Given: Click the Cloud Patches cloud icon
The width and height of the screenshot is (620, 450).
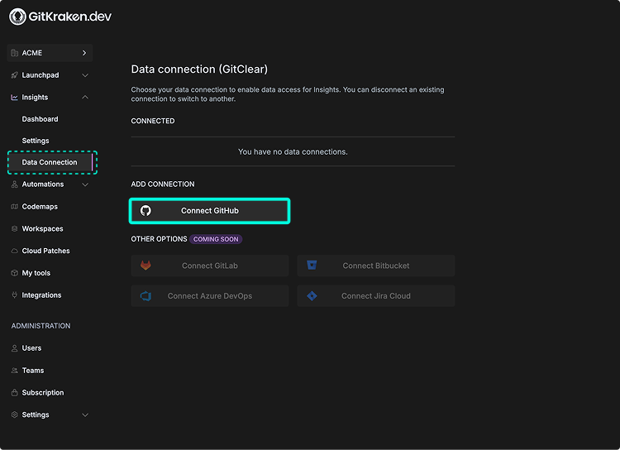Looking at the screenshot, I should pos(15,251).
